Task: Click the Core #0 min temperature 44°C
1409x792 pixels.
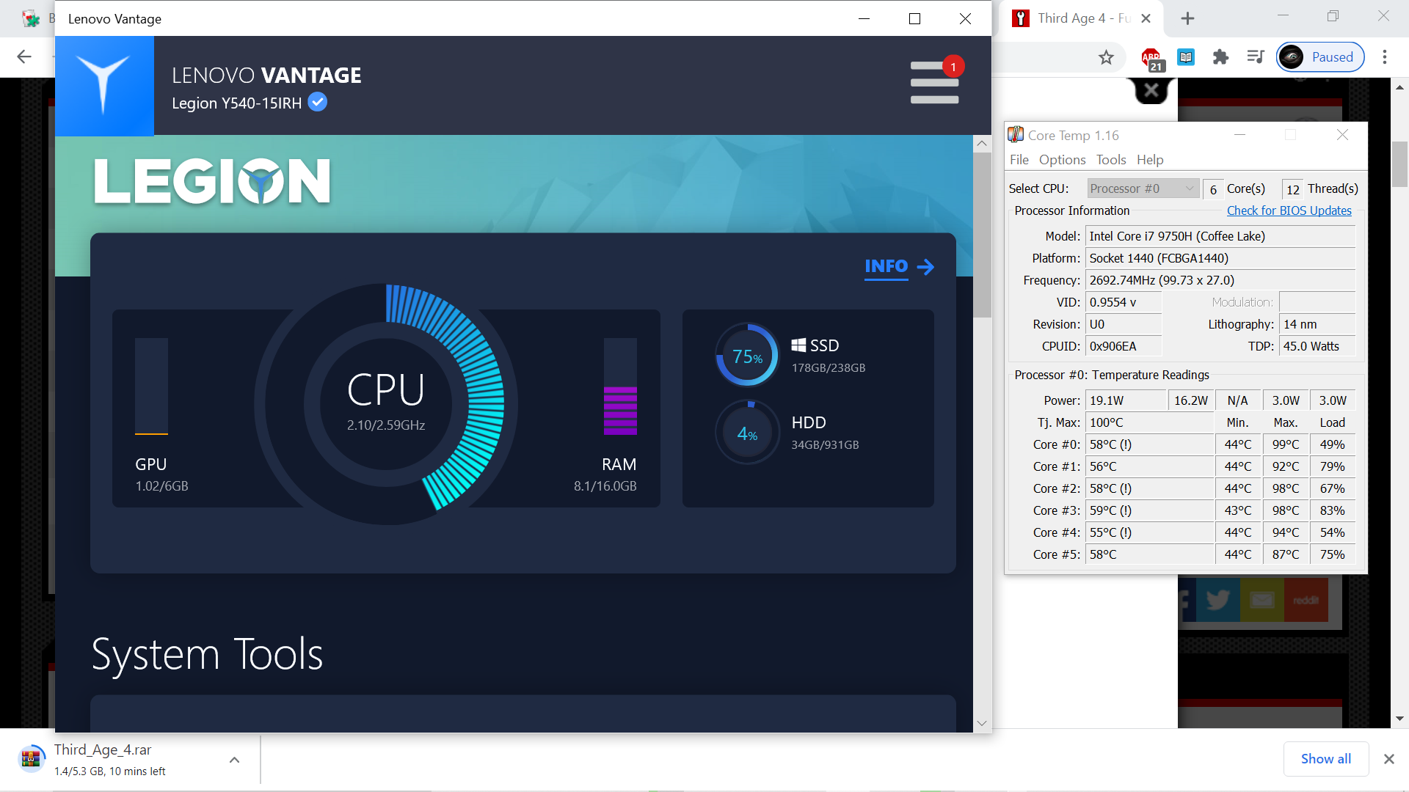Action: [1237, 444]
